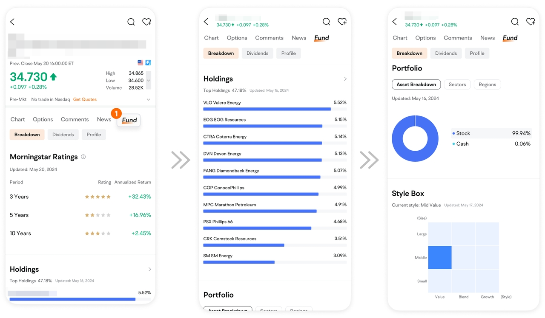Click the US flag market icon
The height and width of the screenshot is (318, 545).
(x=141, y=62)
